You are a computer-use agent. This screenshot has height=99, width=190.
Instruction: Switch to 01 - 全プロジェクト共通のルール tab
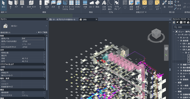coord(64,20)
